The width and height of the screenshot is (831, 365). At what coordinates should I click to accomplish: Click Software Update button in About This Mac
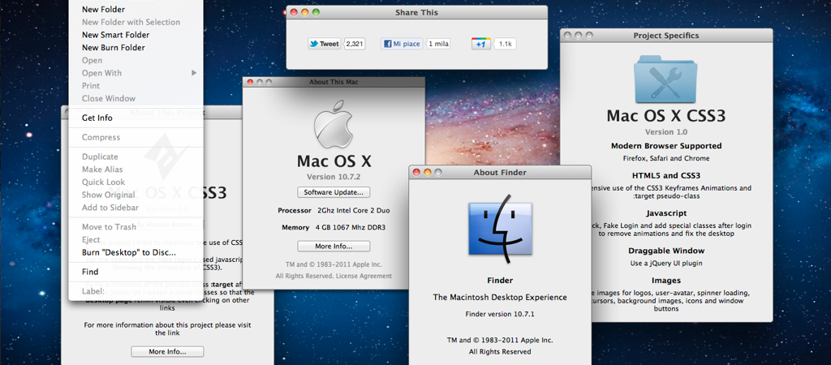point(334,192)
